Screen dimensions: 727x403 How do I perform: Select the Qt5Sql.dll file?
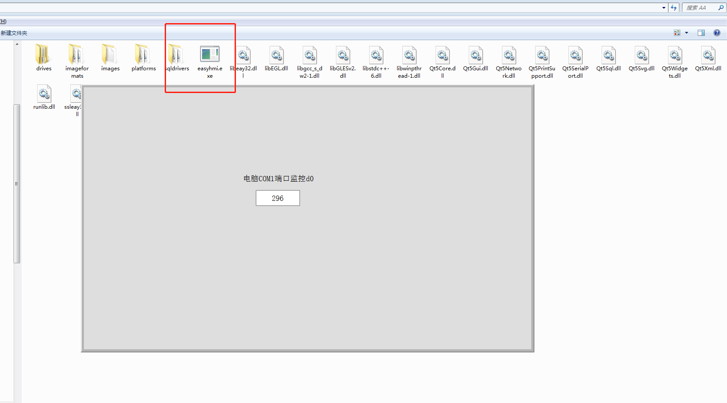608,56
